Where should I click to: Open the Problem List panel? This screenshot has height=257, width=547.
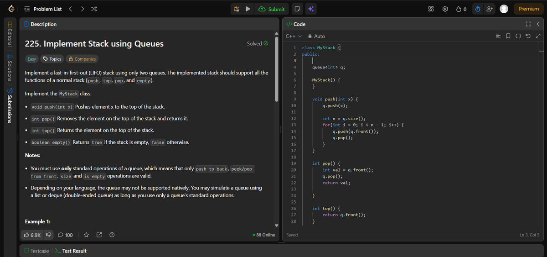coord(43,9)
